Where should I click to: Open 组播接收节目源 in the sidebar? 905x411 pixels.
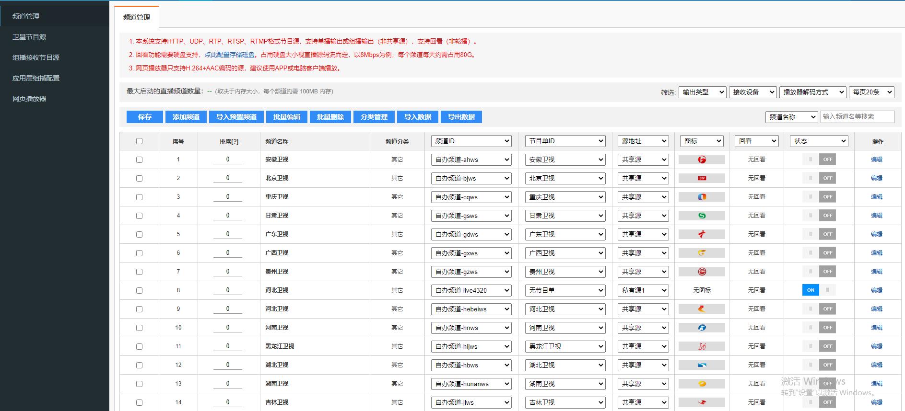(55, 57)
